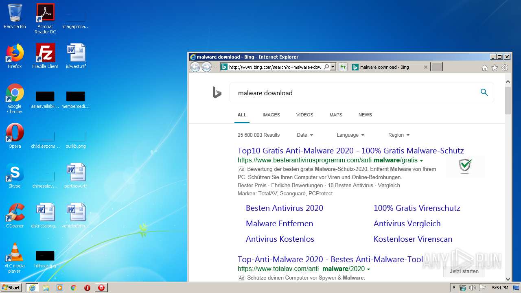Click the Bing search text field
521x293 pixels.
click(x=354, y=93)
